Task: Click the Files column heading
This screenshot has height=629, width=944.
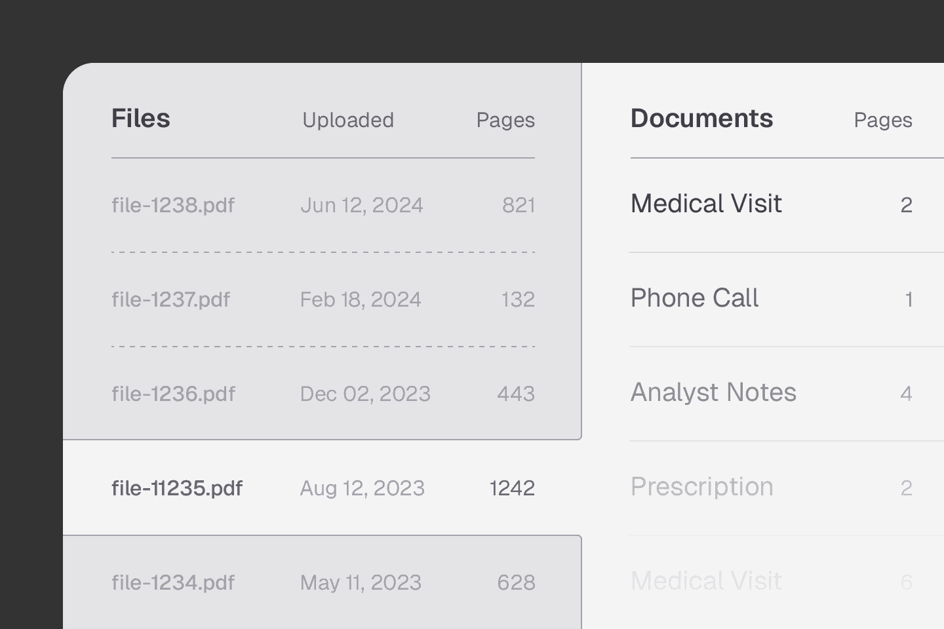Action: [141, 119]
